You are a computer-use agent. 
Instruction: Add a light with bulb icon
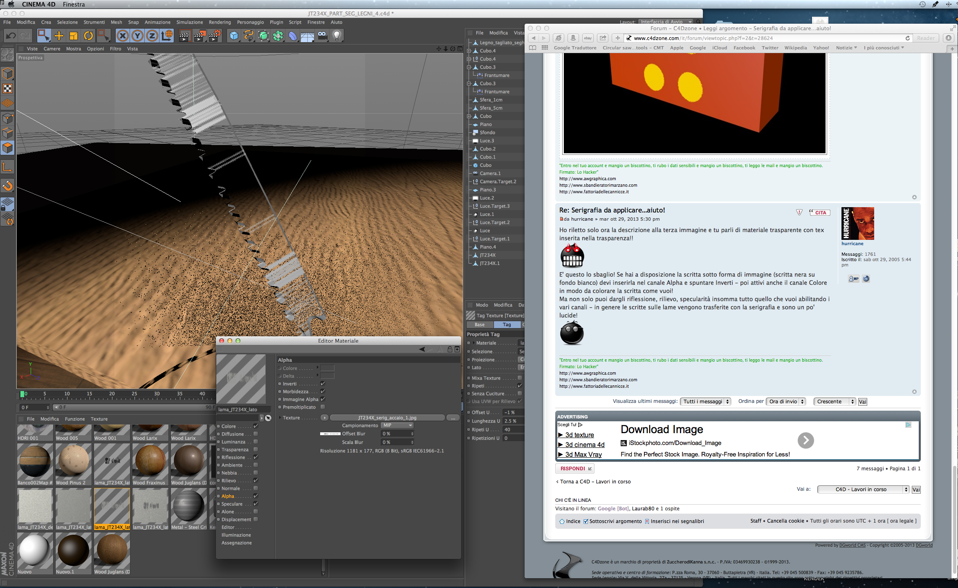pos(337,36)
